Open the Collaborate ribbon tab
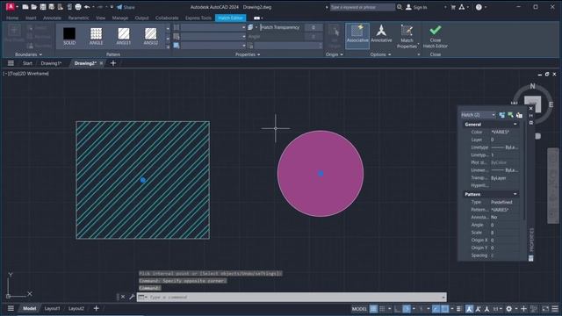Screen dimensions: 562x316 (x=167, y=18)
